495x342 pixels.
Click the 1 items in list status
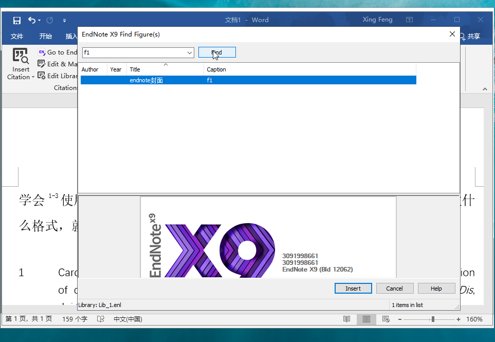pyautogui.click(x=407, y=305)
